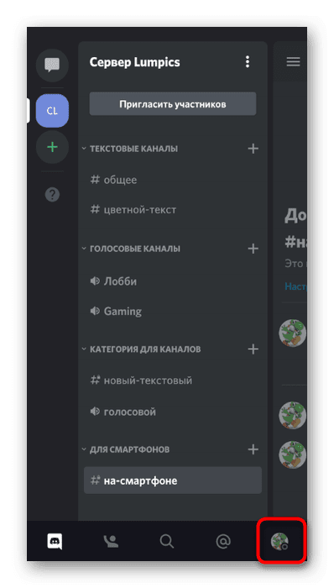Select the CL server icon
The width and height of the screenshot is (334, 588).
pyautogui.click(x=52, y=111)
